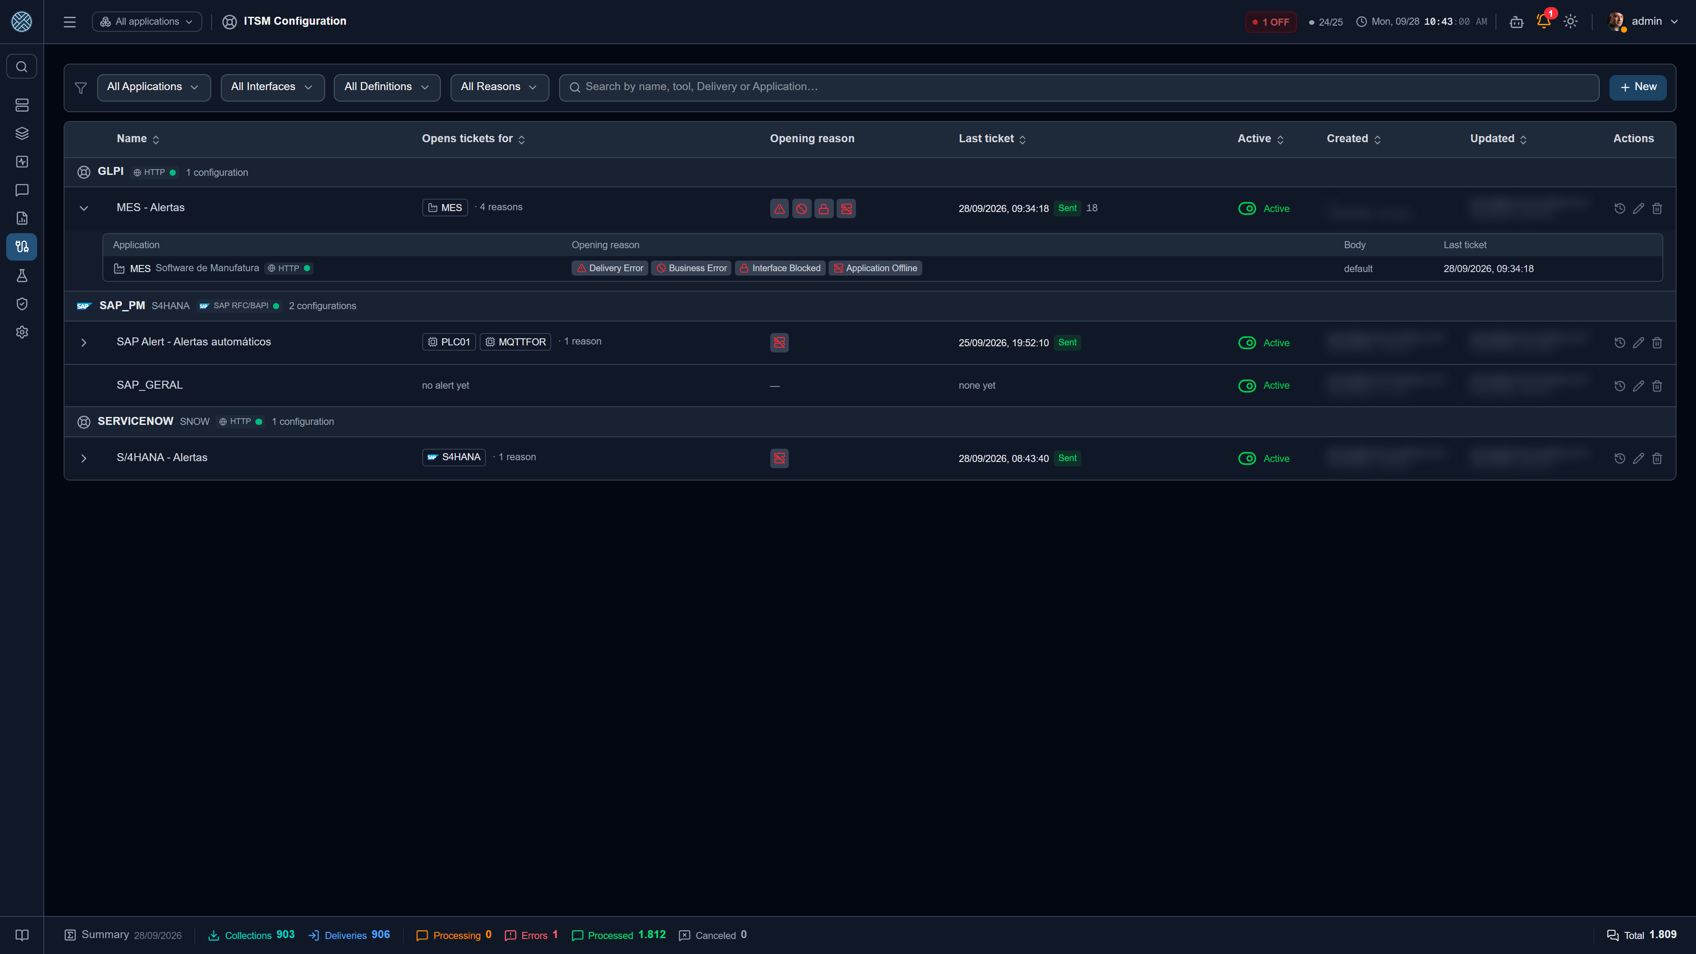Open the All Applications filter dropdown
Viewport: 1696px width, 954px height.
tap(153, 87)
